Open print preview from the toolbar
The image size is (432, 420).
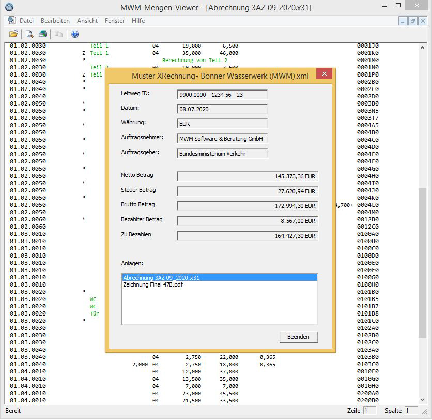tap(29, 34)
